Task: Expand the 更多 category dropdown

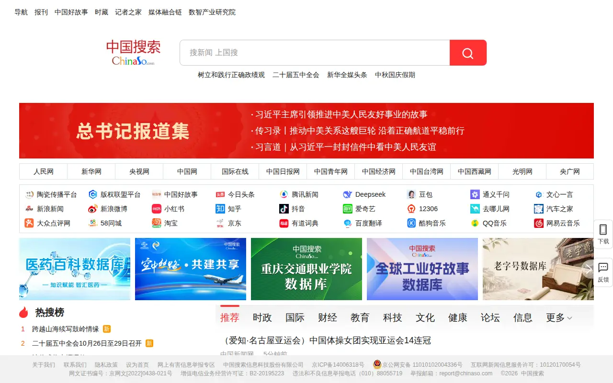Action: pos(559,317)
